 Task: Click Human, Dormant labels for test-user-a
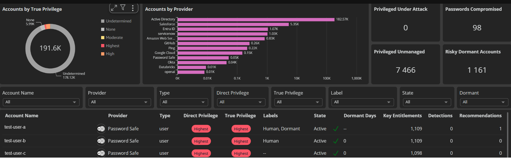coord(281,129)
